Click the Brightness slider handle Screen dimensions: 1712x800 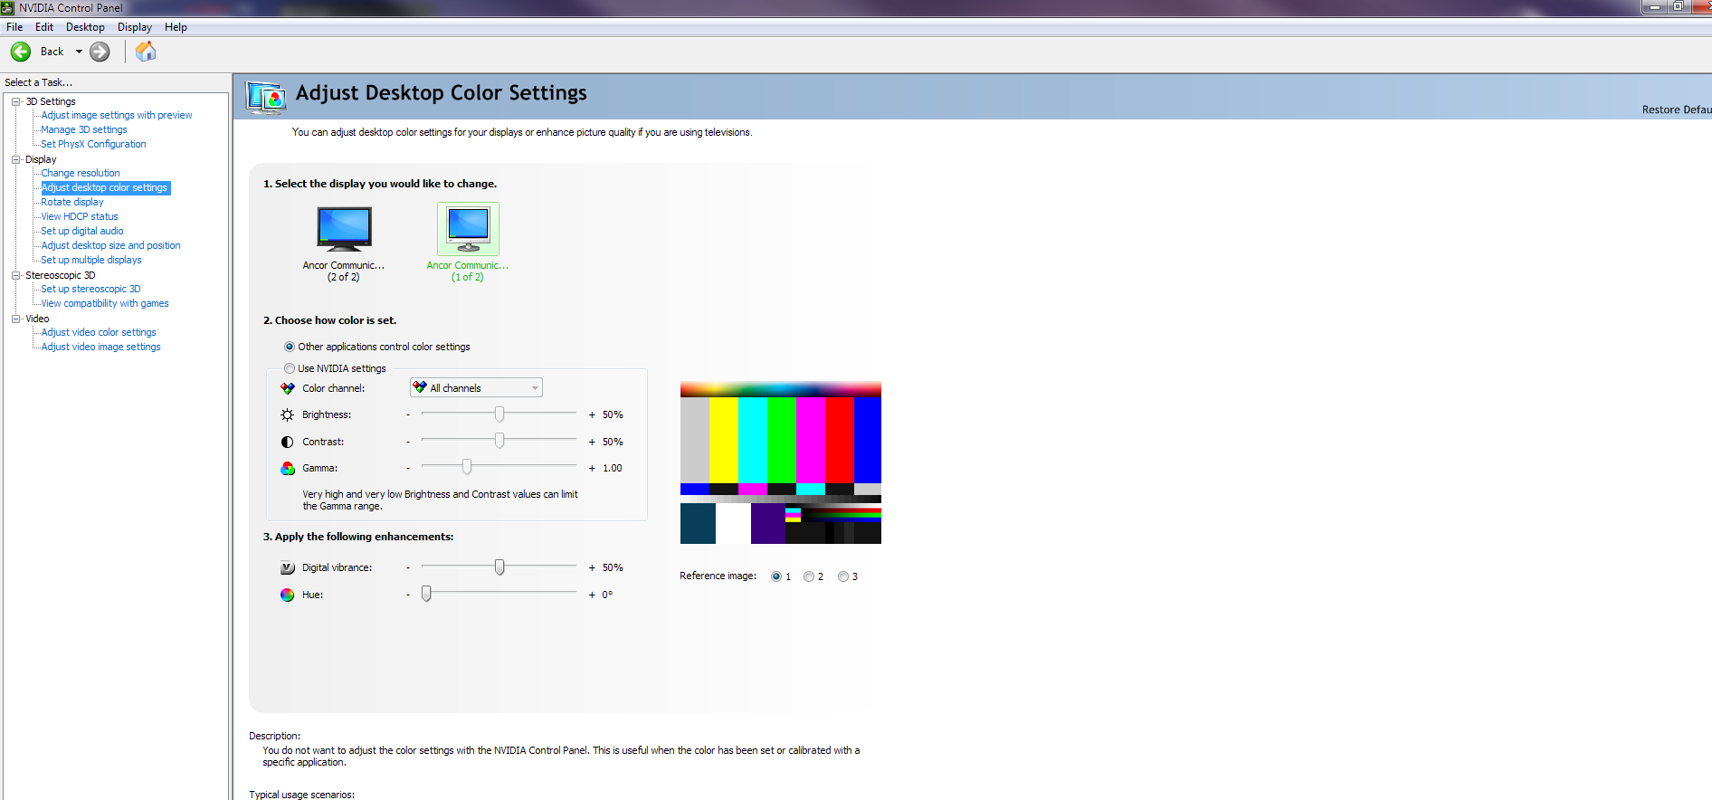pos(499,414)
